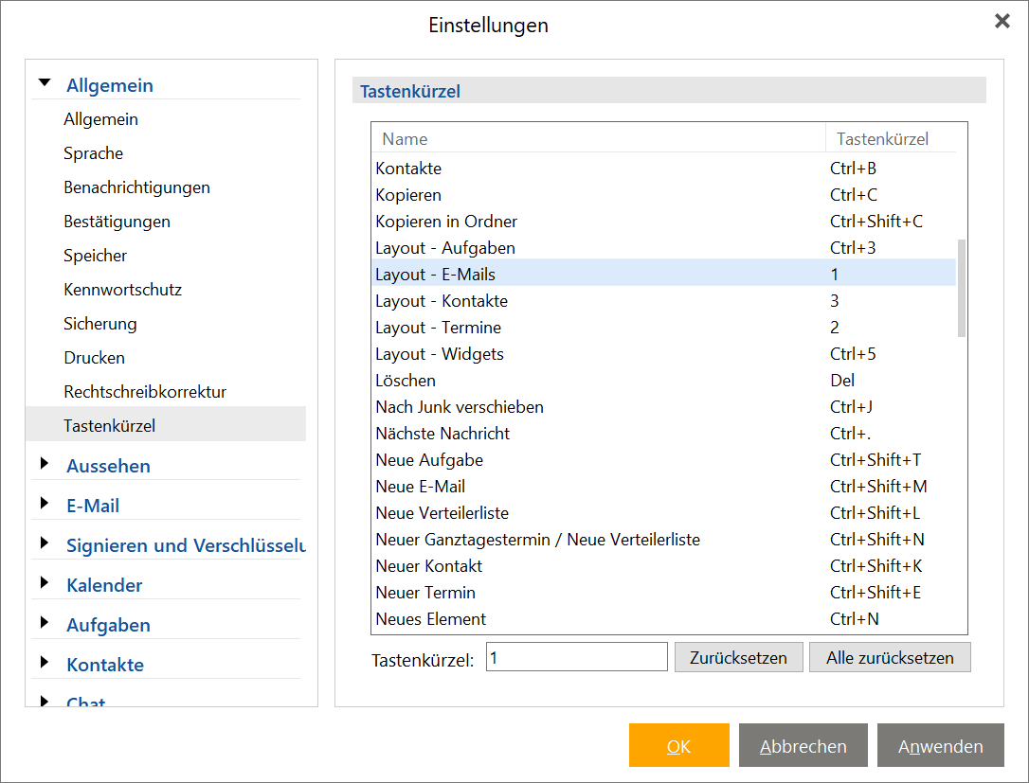Screen dimensions: 1029x783
Task: Expand the E-Mail section arrow
Action: [x=44, y=504]
